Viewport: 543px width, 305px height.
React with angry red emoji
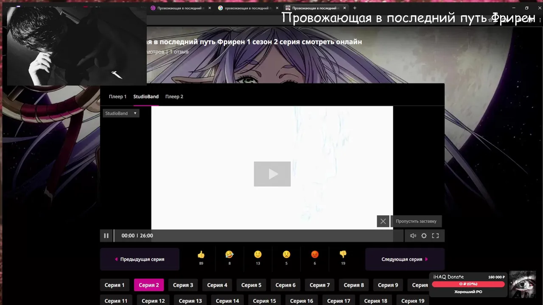tap(315, 255)
